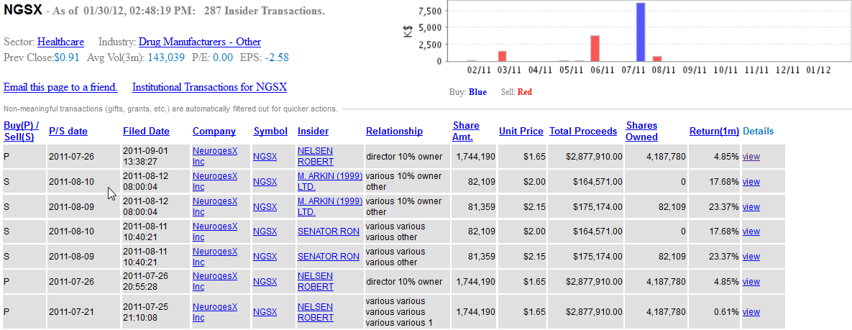View details of row filed 2011-07-26 20:55:28
The height and width of the screenshot is (330, 852).
tap(751, 282)
